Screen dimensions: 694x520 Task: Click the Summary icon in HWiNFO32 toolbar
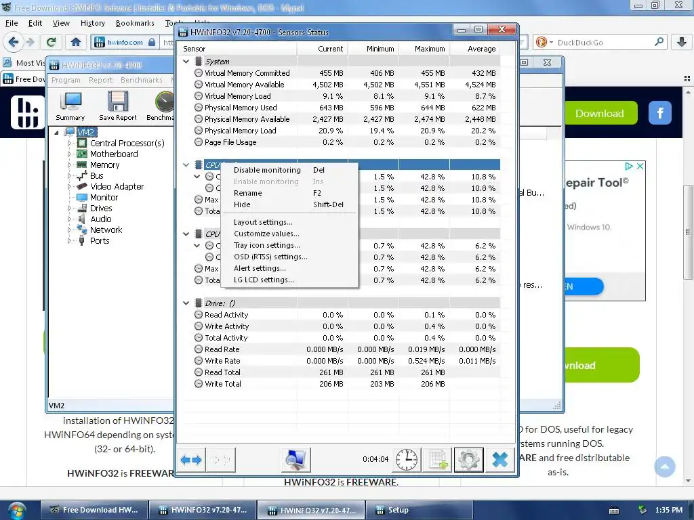point(70,106)
